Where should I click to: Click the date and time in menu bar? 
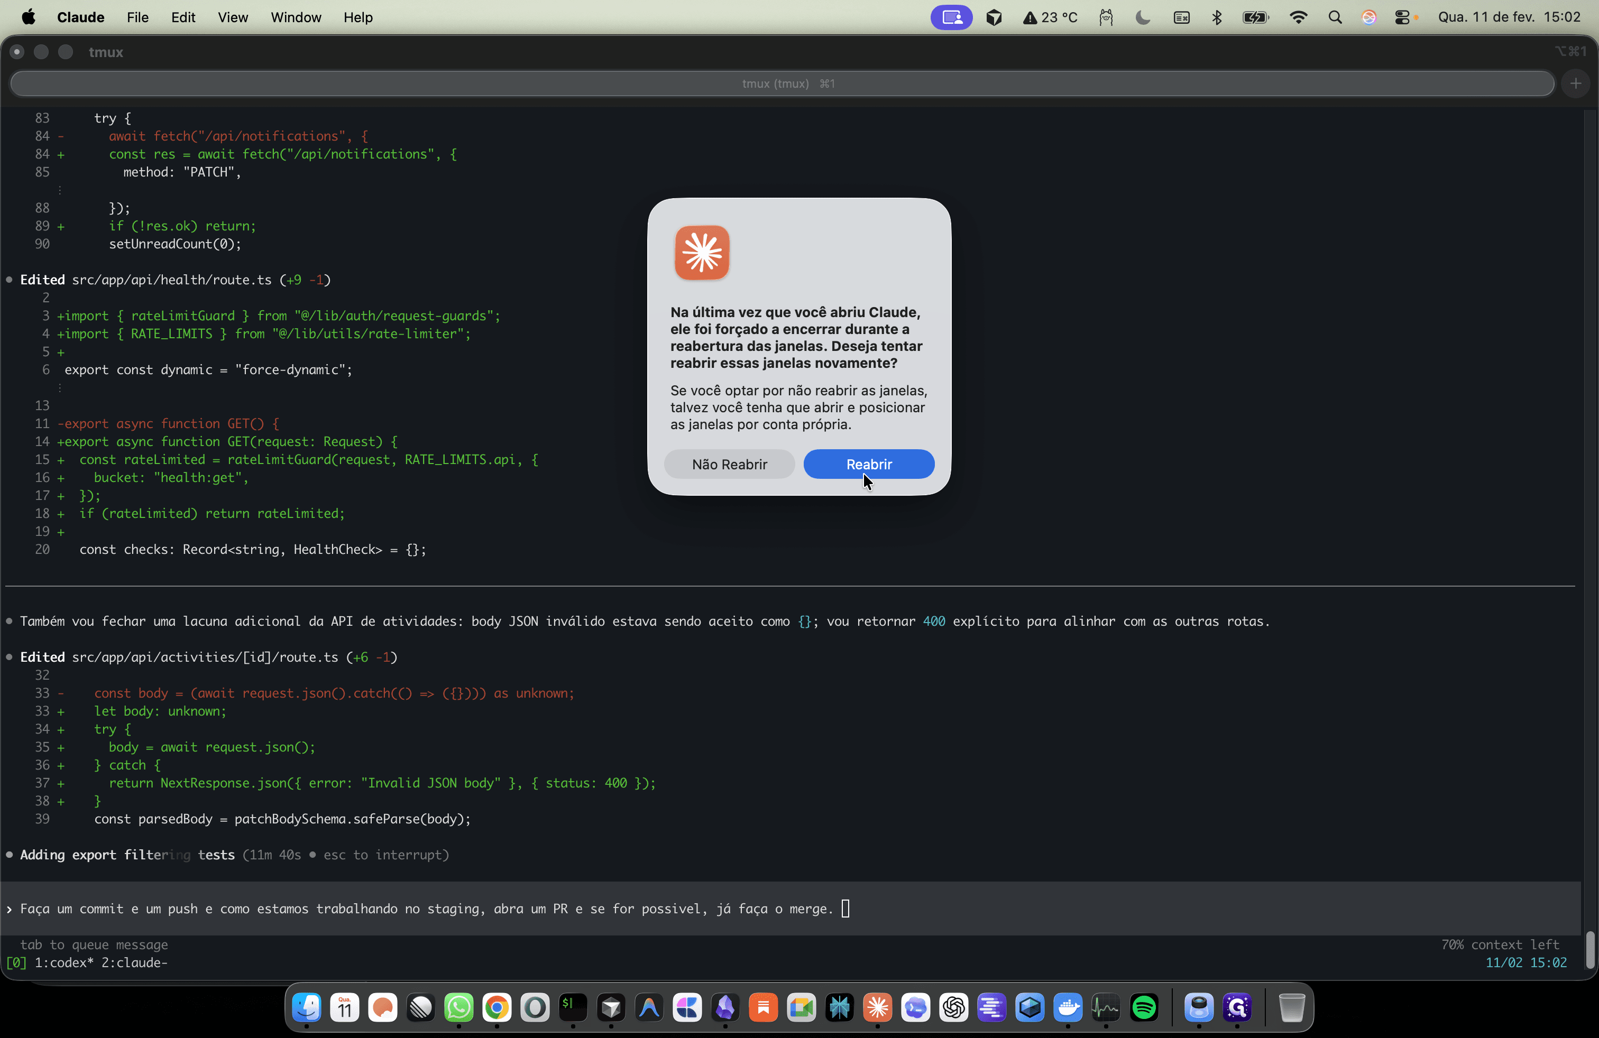coord(1509,17)
